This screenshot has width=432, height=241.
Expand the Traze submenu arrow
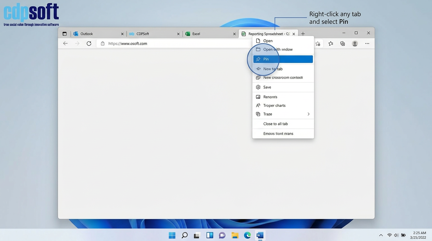tap(308, 114)
